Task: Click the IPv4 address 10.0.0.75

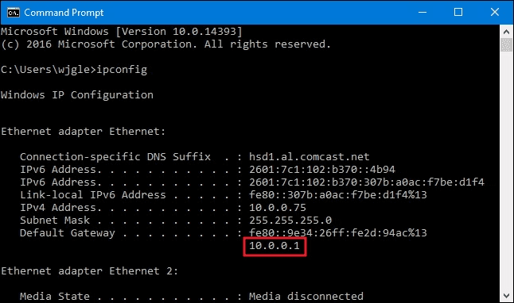Action: pyautogui.click(x=278, y=208)
